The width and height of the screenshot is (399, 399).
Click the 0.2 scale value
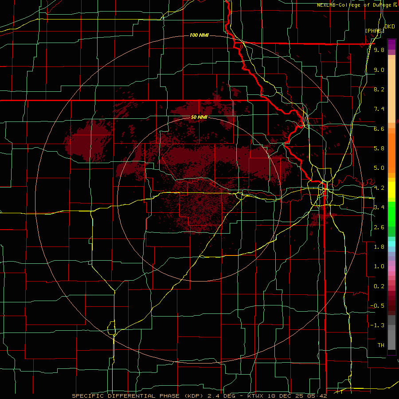click(379, 286)
